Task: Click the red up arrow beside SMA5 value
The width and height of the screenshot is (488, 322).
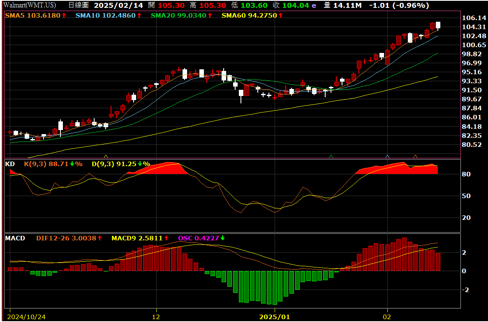Action: pos(64,15)
